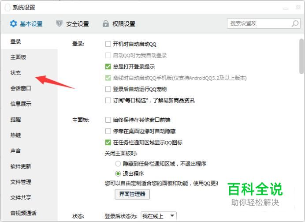The height and width of the screenshot is (222, 305).
Task: Select 信息展示 in the sidebar
Action: [x=29, y=104]
